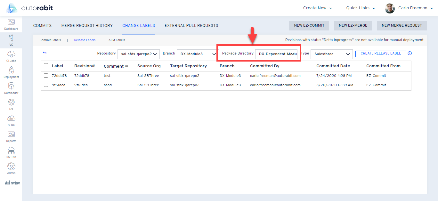This screenshot has width=438, height=201.
Task: Open the Type dropdown showing Salesforce
Action: [x=331, y=54]
